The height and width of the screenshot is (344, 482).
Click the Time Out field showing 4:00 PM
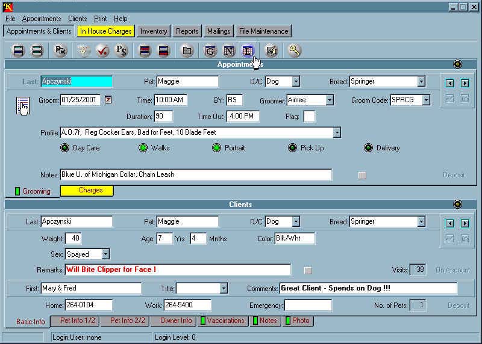coord(243,116)
